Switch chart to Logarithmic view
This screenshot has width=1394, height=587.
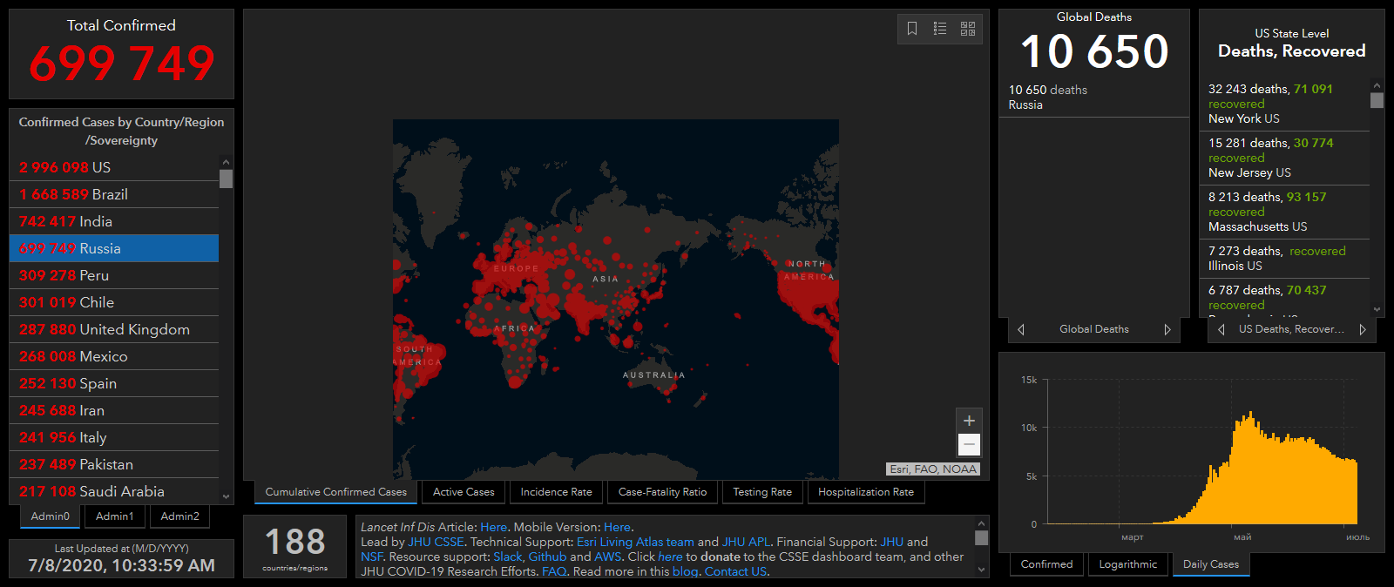pyautogui.click(x=1127, y=564)
